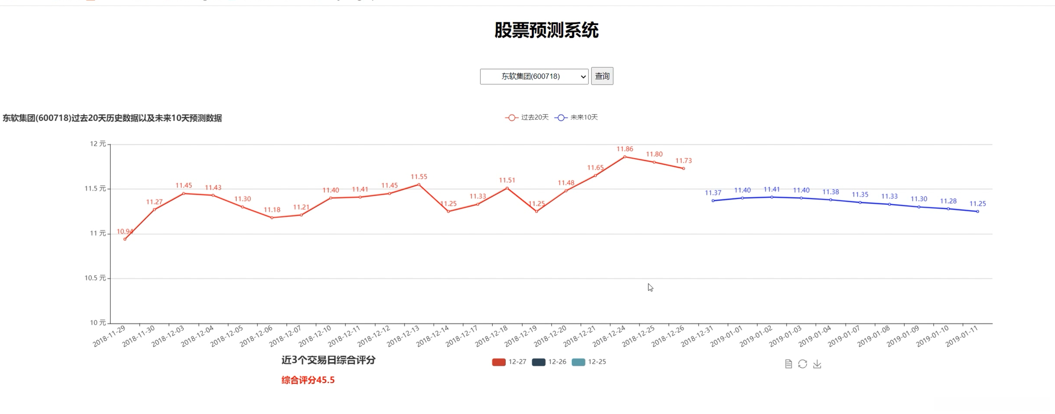Viewport: 1055px width, 414px height.
Task: Click the 2018-12-31 x-axis date label
Action: click(697, 336)
